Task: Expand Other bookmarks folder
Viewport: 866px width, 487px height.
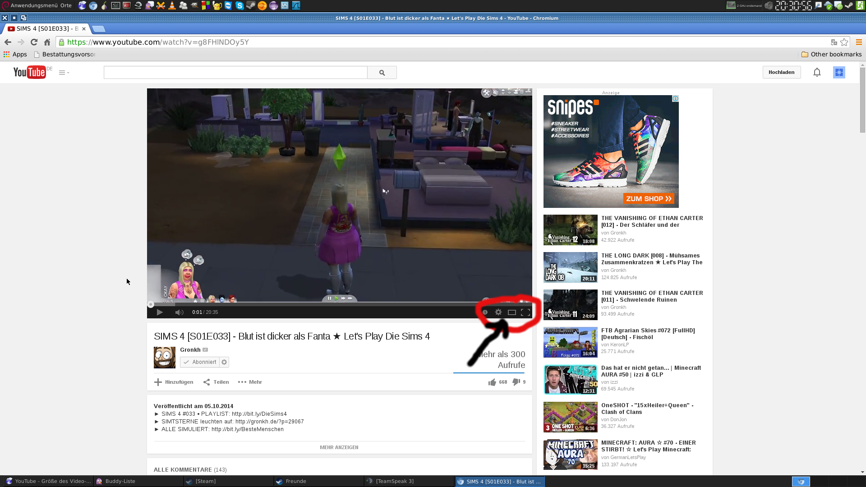Action: pos(831,54)
